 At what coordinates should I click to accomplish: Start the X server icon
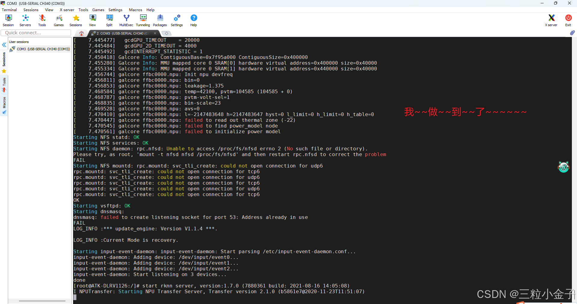pyautogui.click(x=551, y=20)
